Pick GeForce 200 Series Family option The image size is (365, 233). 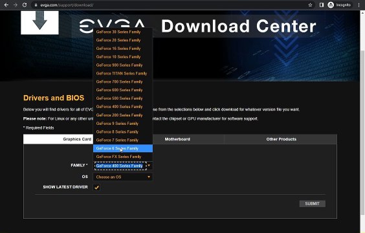click(x=123, y=115)
